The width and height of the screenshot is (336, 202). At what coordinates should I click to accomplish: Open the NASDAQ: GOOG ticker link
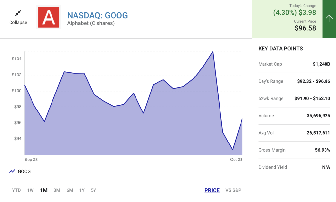(x=97, y=15)
